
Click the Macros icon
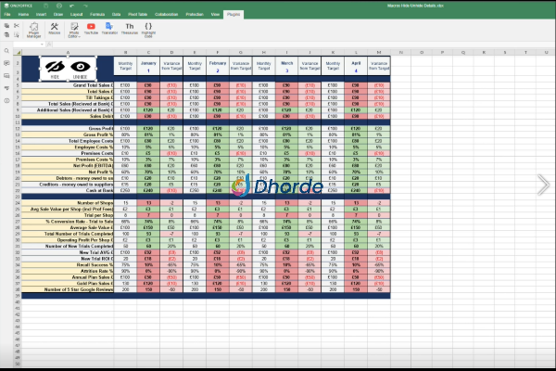coord(55,30)
